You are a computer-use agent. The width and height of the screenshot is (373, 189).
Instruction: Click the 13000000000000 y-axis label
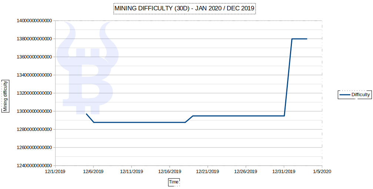tap(34, 111)
